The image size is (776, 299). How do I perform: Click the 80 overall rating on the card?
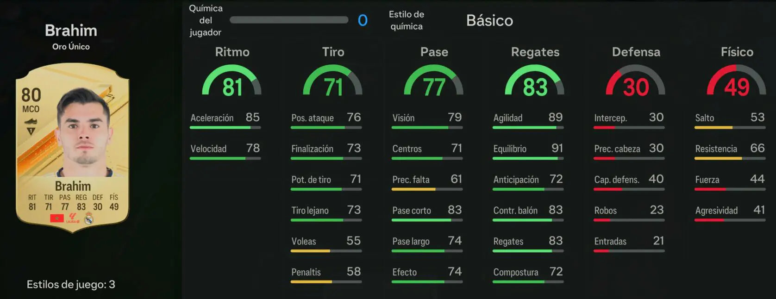pyautogui.click(x=31, y=95)
